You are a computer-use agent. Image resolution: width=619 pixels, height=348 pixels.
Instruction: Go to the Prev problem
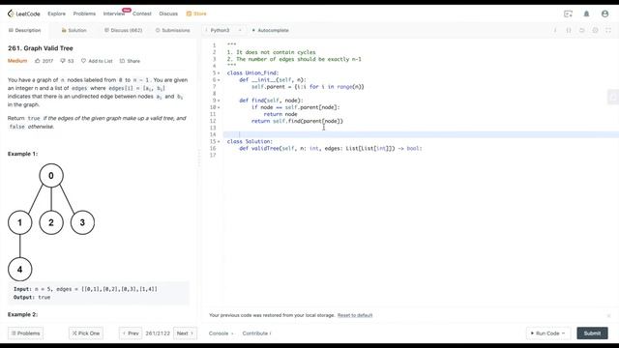coord(131,333)
